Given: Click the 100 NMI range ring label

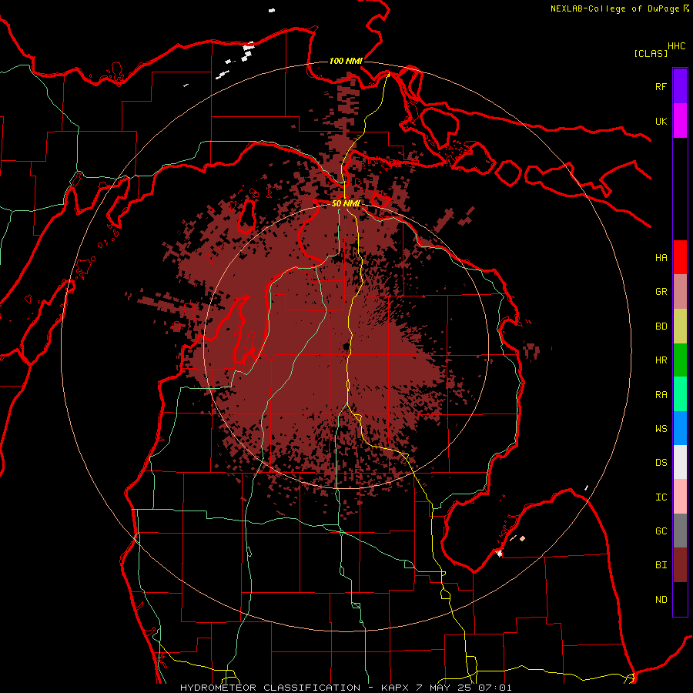Looking at the screenshot, I should pyautogui.click(x=346, y=61).
